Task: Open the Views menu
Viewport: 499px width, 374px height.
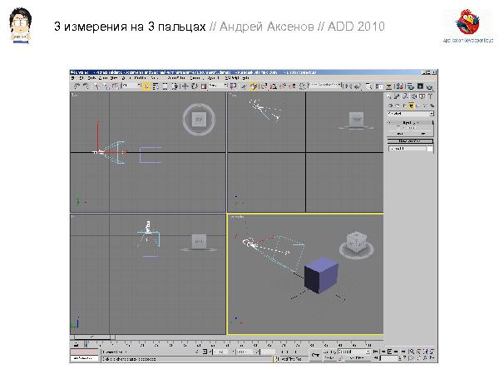Action: (114, 77)
